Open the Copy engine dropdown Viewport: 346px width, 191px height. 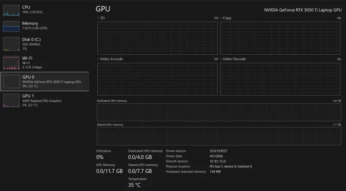click(x=225, y=18)
